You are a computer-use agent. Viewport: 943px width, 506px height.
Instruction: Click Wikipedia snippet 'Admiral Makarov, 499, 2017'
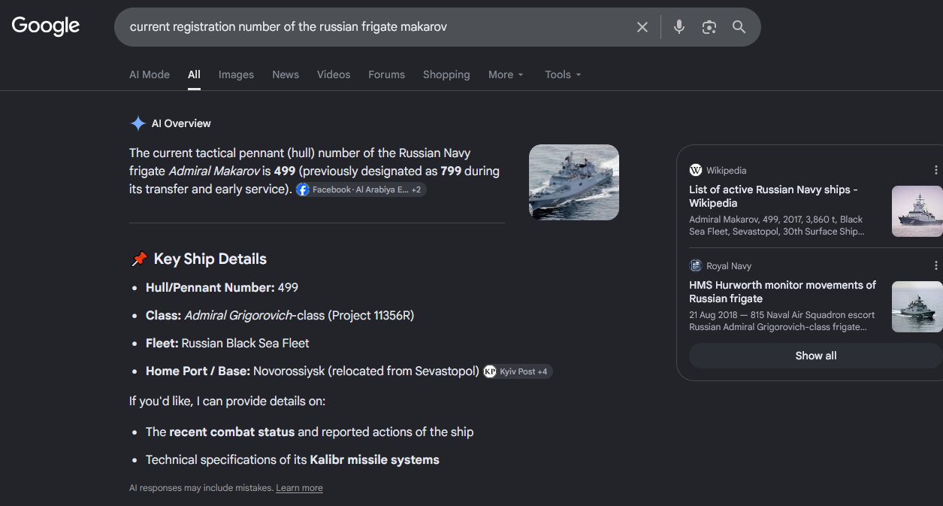[777, 226]
